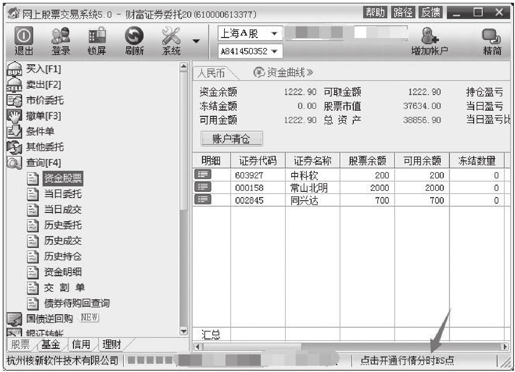
Task: Select 历史持仓 under 查询
Action: tap(63, 257)
